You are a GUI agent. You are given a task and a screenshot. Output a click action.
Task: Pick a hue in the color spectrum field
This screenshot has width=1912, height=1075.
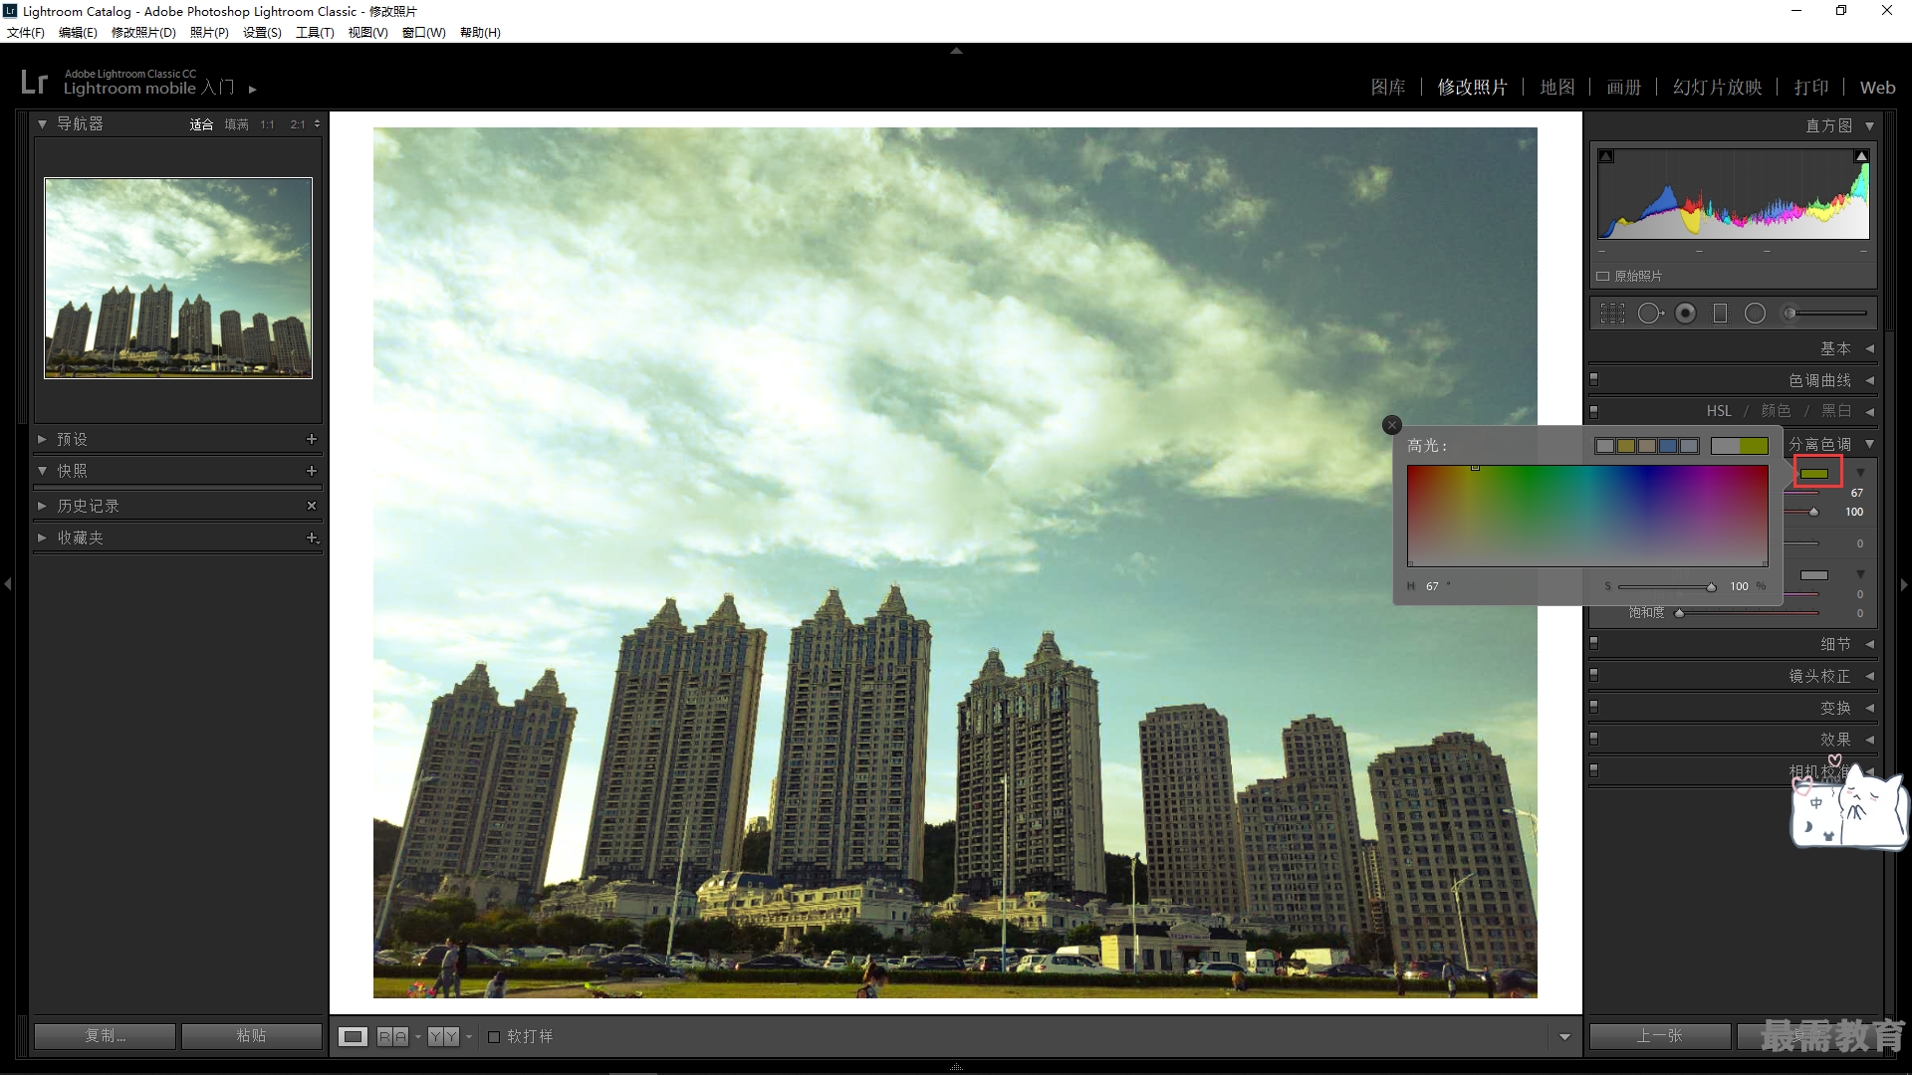pos(1587,516)
